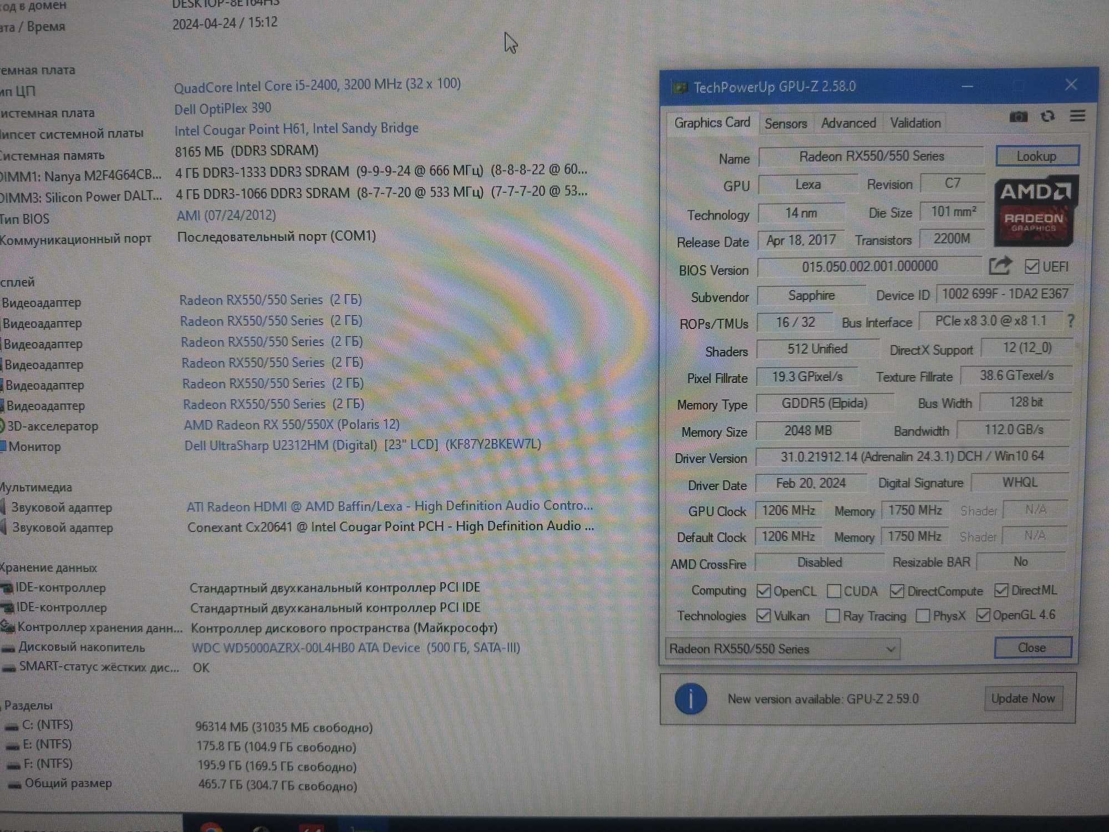Click the GPU-Z title bar app icon

679,88
